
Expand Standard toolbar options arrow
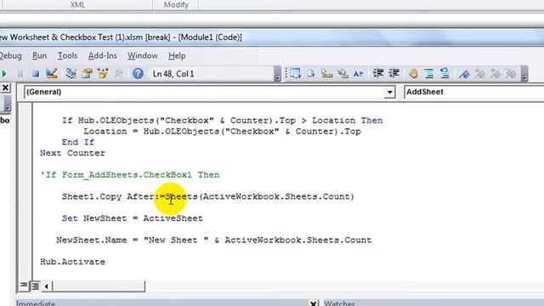pyautogui.click(x=277, y=74)
